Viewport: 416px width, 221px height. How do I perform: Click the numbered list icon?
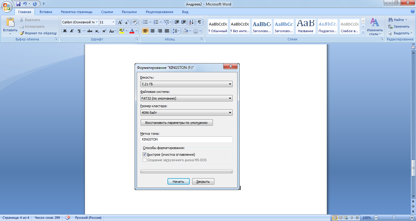(x=156, y=22)
